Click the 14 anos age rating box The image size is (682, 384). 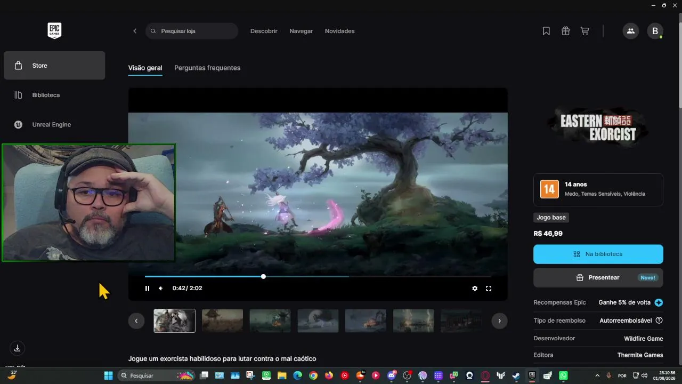tap(598, 189)
